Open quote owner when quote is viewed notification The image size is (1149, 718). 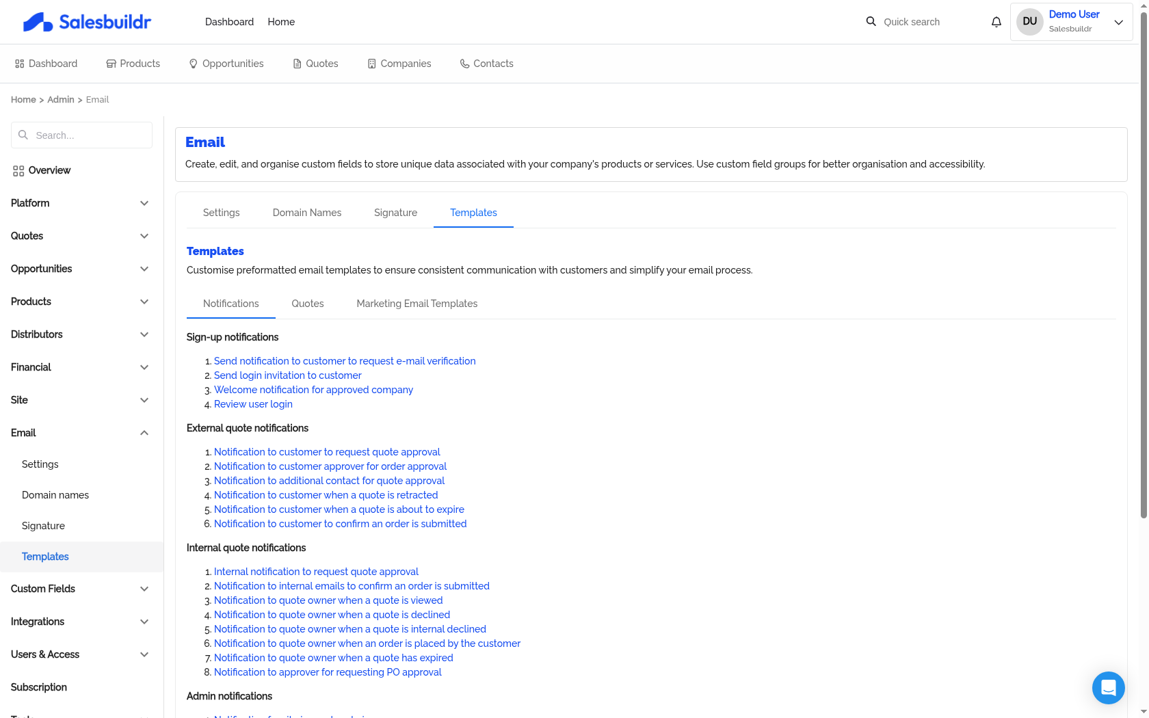pos(328,600)
